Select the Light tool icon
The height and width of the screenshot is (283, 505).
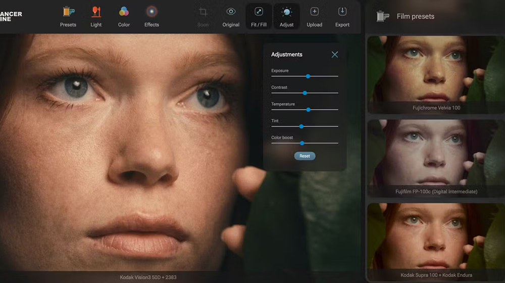click(96, 12)
